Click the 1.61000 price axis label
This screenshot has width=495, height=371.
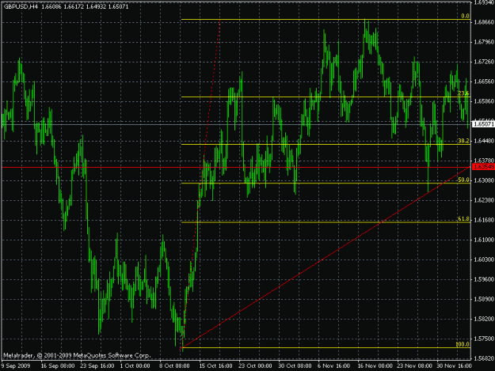tap(484, 240)
